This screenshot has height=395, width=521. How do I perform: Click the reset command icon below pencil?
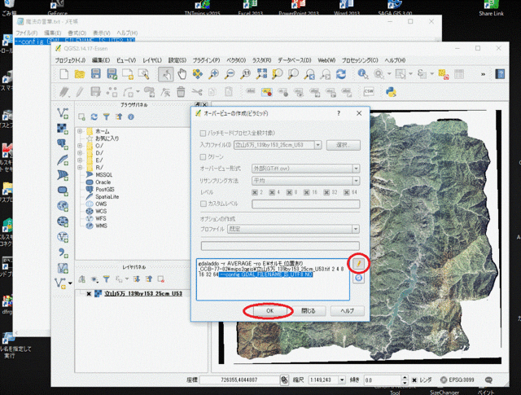coord(358,278)
